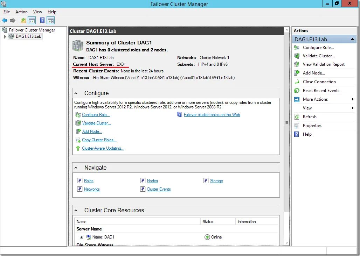Collapse the Configure section
360x256 pixels.
pos(76,93)
